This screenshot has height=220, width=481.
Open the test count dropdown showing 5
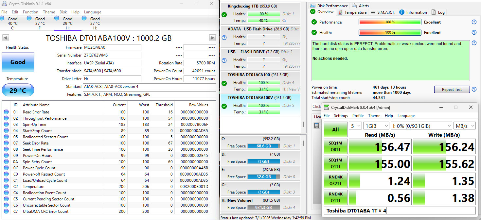[x=355, y=126]
